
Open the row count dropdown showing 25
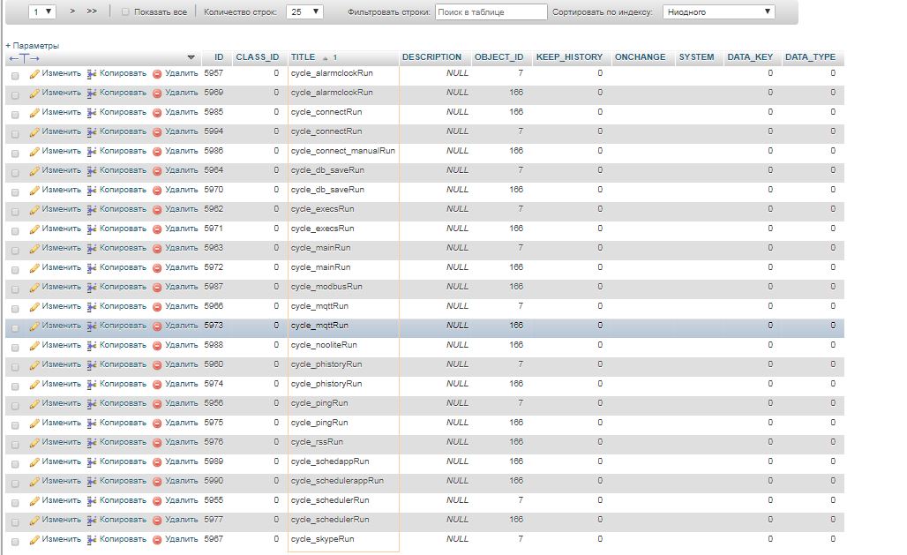[304, 12]
